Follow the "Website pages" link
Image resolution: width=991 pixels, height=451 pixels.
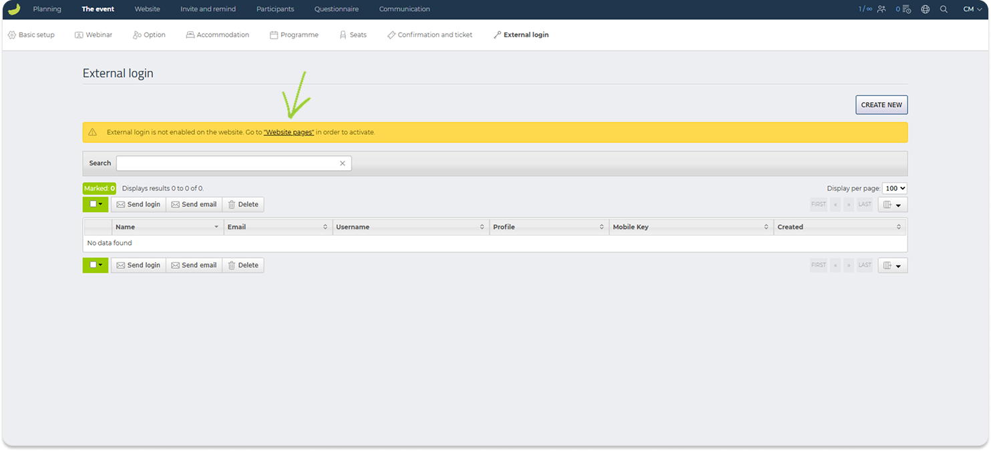click(288, 133)
